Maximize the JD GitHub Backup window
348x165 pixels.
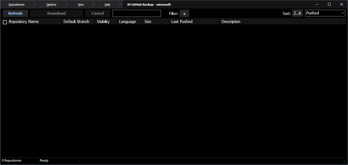click(329, 4)
